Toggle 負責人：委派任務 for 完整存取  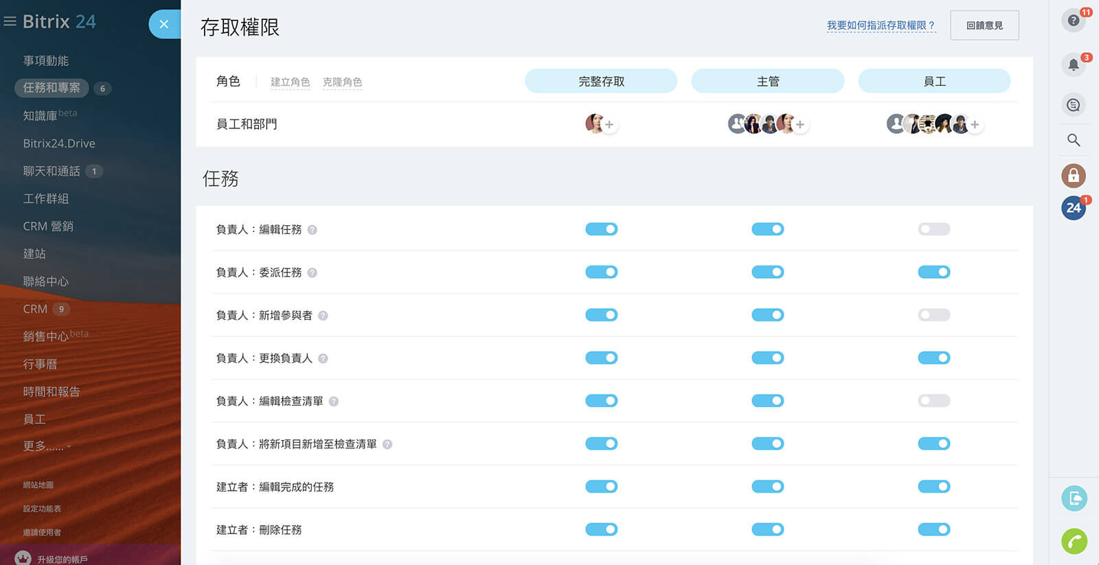pyautogui.click(x=602, y=272)
